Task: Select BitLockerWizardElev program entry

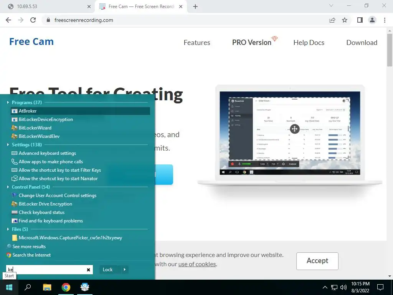Action: coord(80,136)
